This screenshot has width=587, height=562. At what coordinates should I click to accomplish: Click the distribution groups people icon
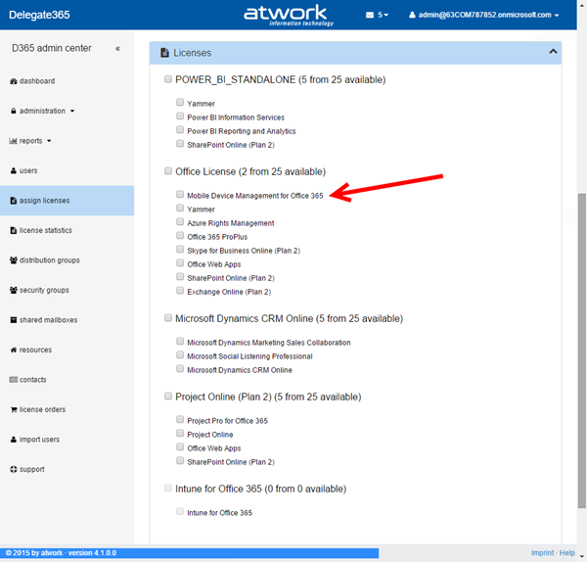(x=14, y=260)
